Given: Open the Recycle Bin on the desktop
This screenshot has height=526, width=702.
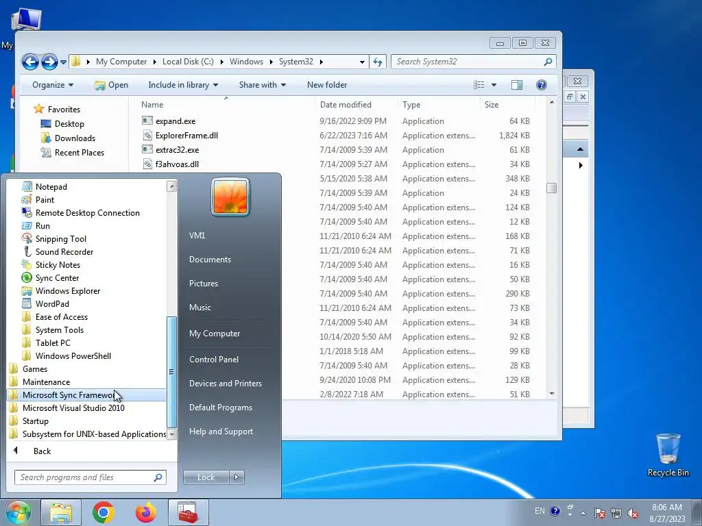Looking at the screenshot, I should (668, 455).
